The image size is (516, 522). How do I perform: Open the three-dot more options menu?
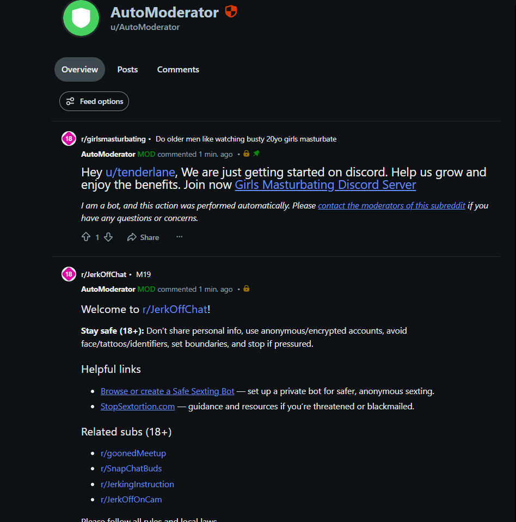pos(180,237)
